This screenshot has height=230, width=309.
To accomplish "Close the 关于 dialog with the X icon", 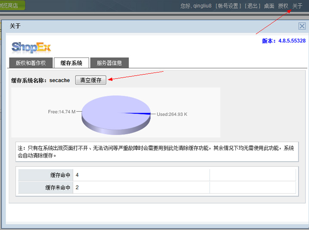I will click(x=302, y=26).
